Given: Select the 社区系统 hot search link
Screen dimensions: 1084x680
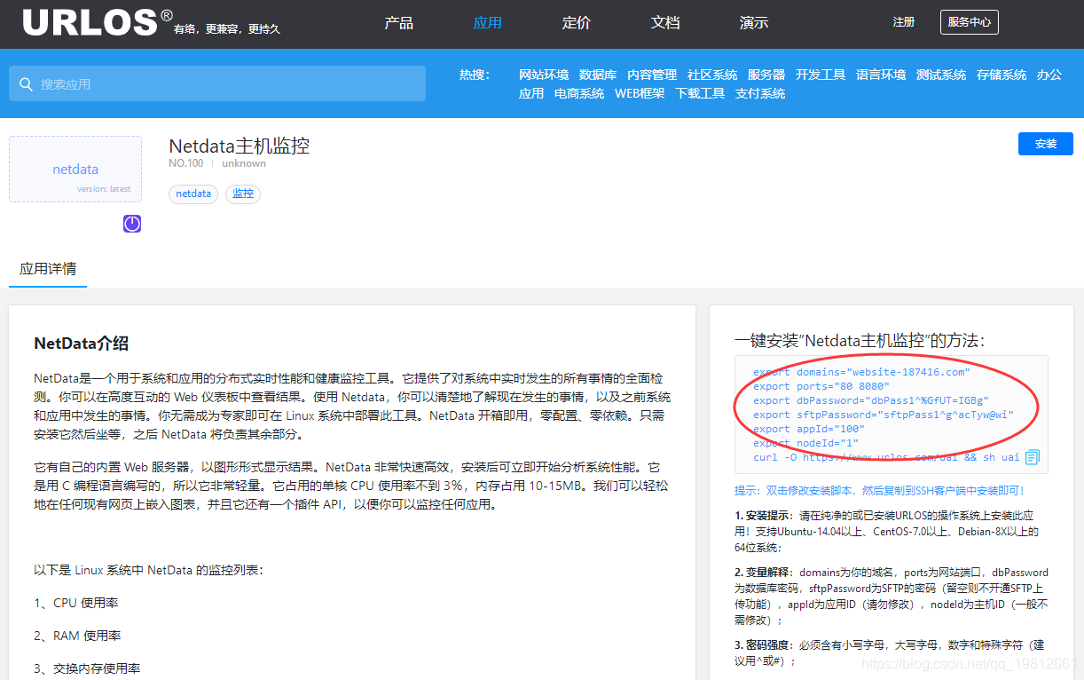Looking at the screenshot, I should (712, 75).
